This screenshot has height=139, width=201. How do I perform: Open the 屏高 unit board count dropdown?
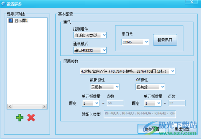click(152, 103)
